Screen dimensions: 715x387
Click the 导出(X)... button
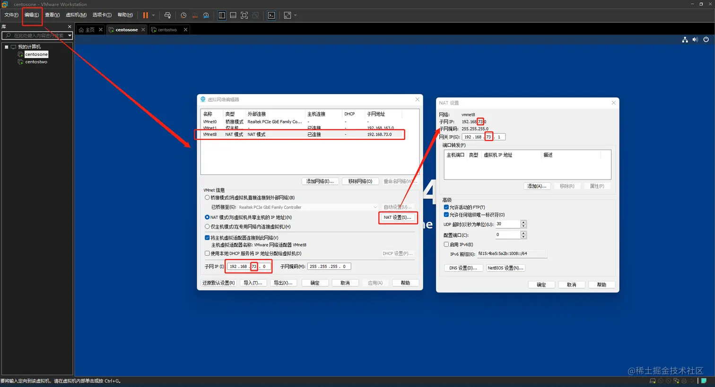(283, 283)
